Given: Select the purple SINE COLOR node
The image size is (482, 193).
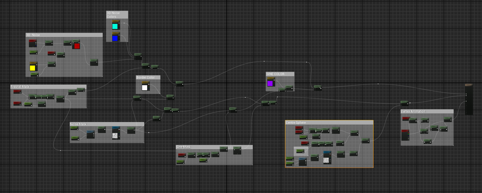Looking at the screenshot, I should pyautogui.click(x=270, y=83).
